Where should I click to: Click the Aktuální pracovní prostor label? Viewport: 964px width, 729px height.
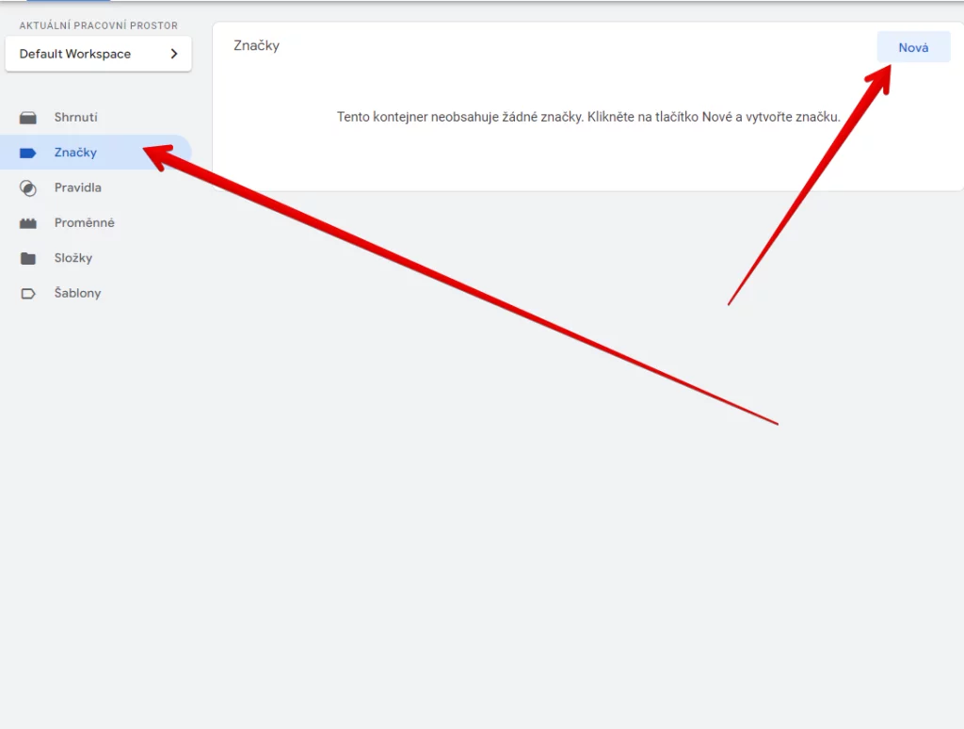[x=98, y=25]
